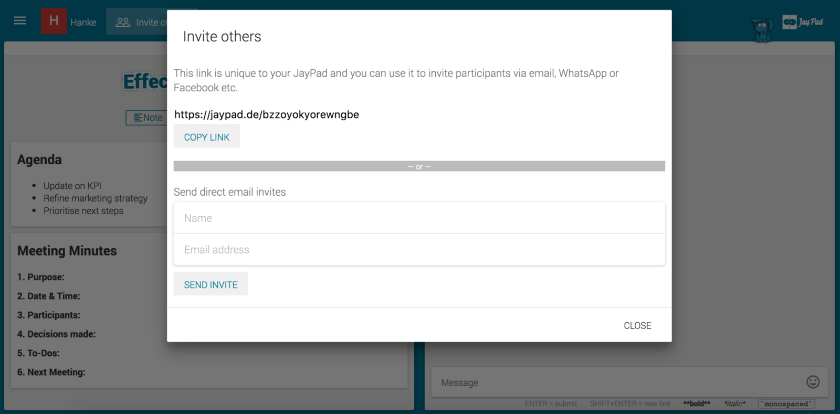
Task: Close the Invite others dialog
Action: click(637, 325)
